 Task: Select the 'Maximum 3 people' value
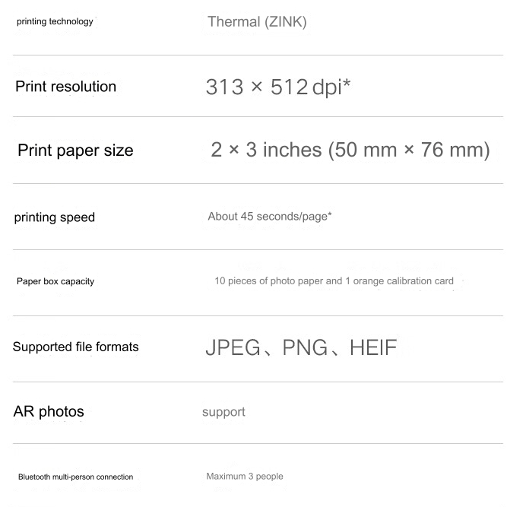coord(245,477)
